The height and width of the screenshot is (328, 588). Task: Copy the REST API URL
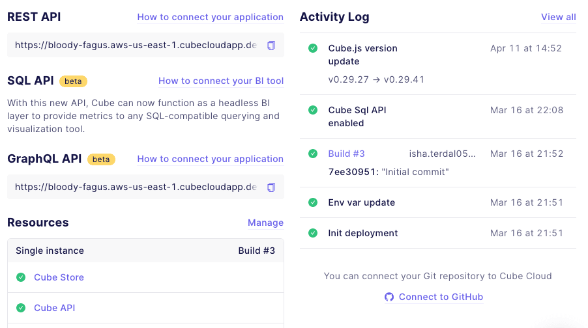[271, 46]
